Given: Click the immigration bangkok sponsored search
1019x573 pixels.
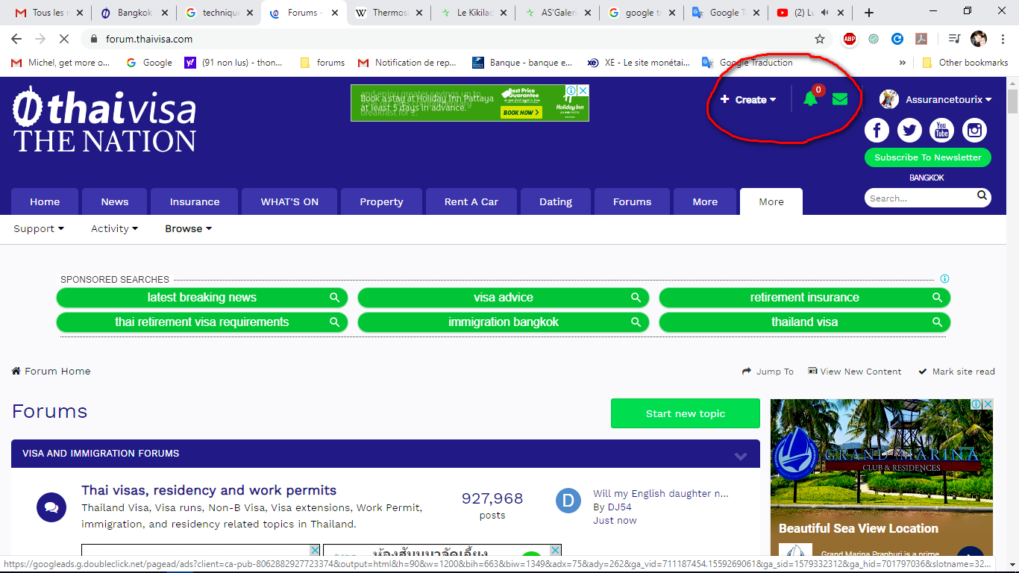Looking at the screenshot, I should tap(504, 322).
